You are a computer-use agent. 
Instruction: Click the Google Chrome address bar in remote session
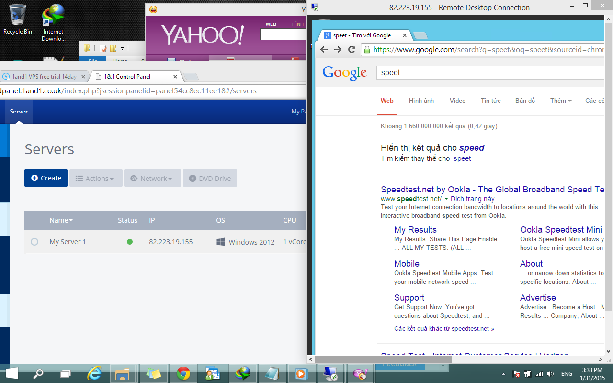pyautogui.click(x=482, y=50)
